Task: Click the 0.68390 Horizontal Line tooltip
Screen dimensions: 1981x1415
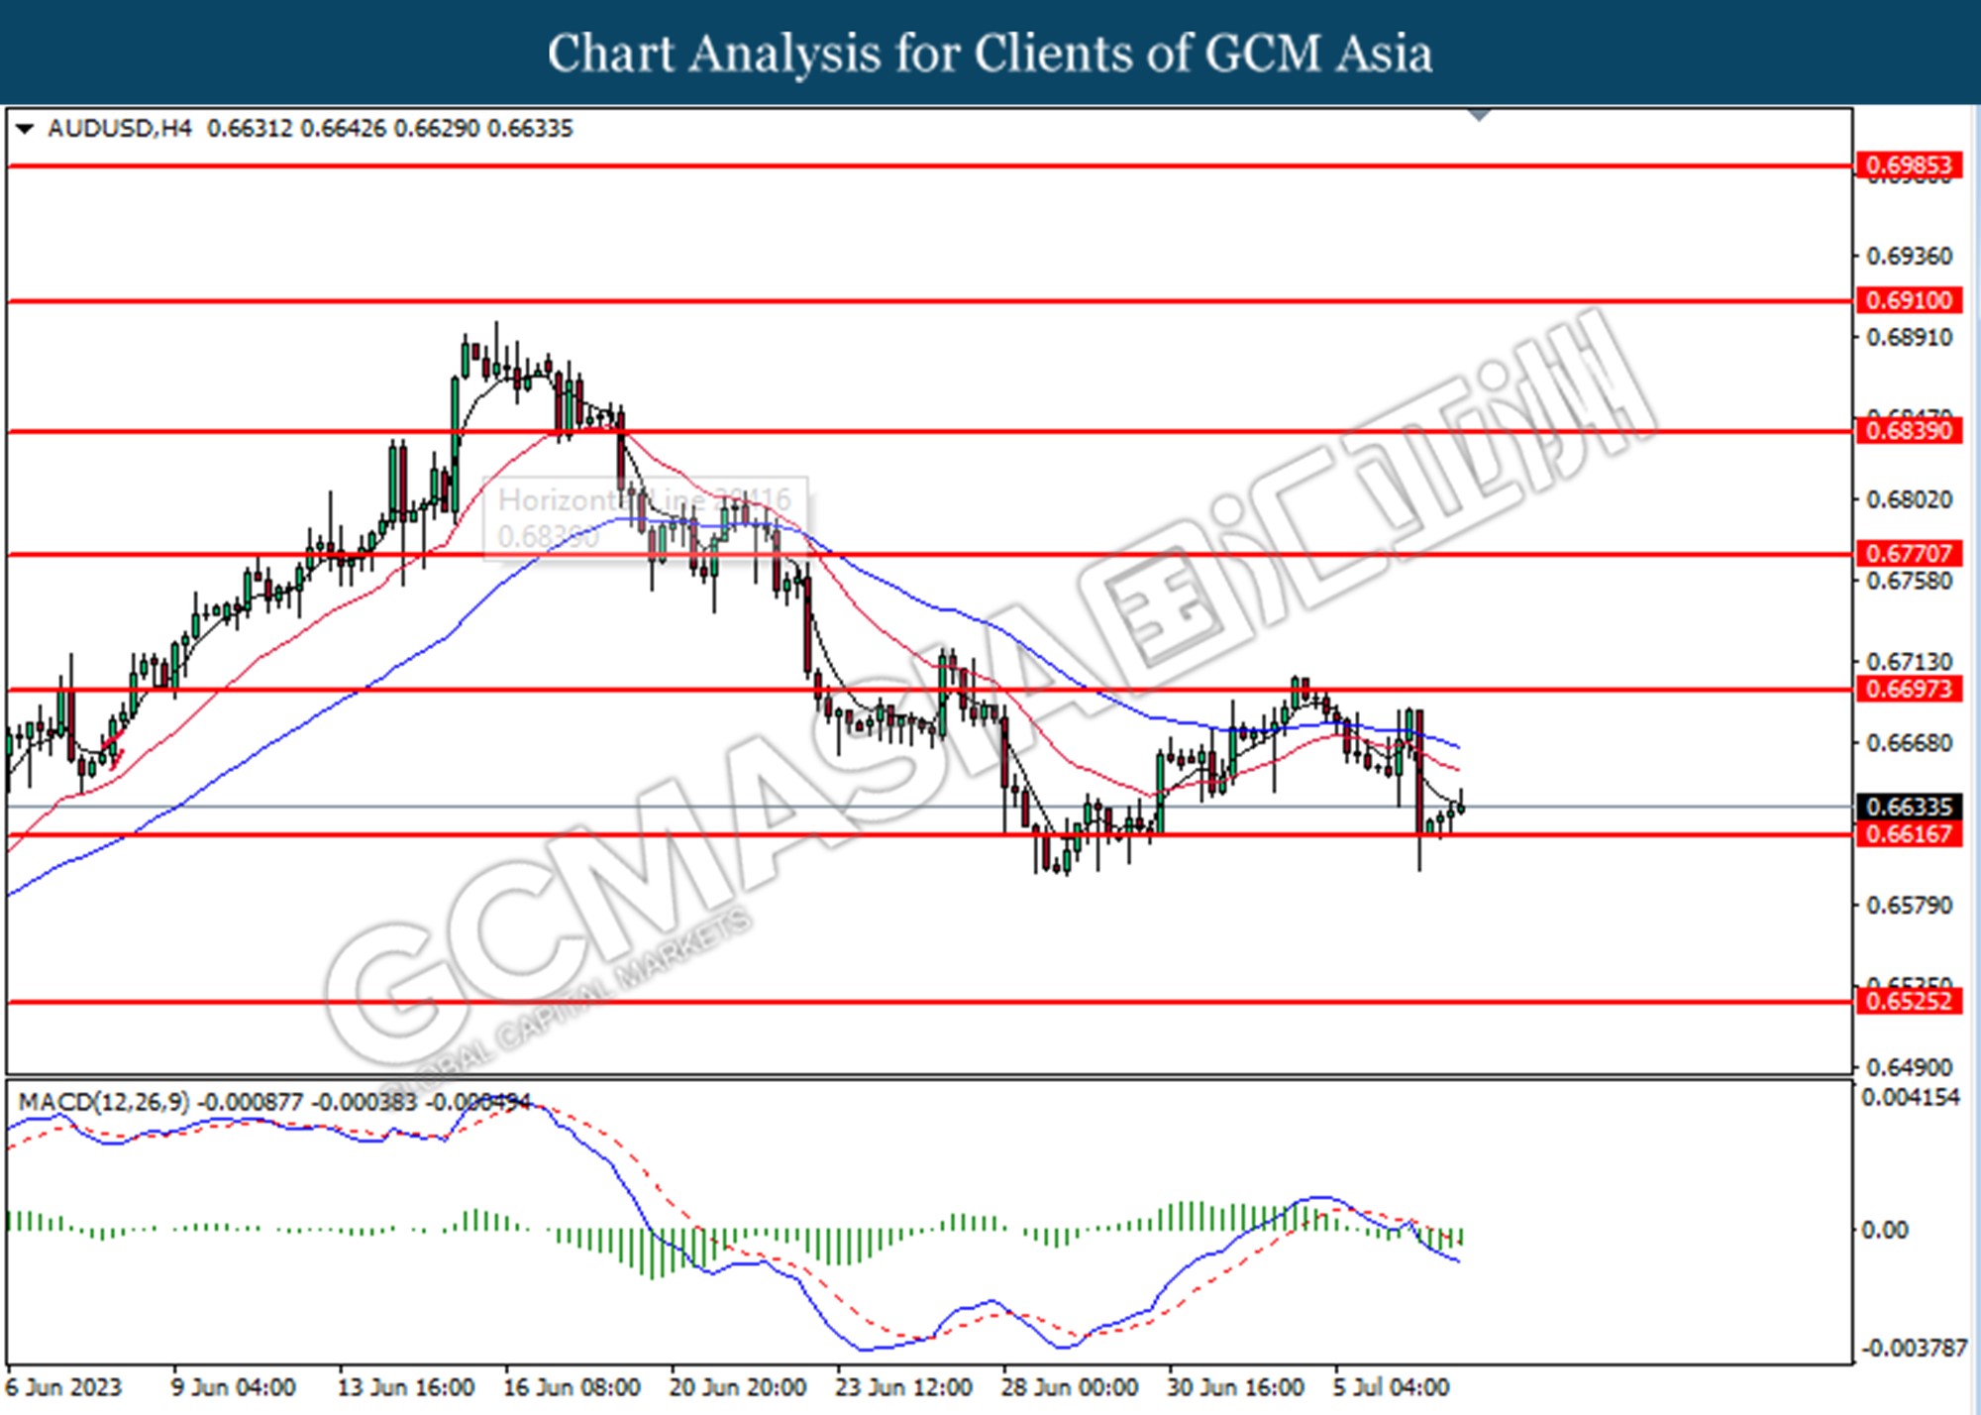Action: [645, 518]
